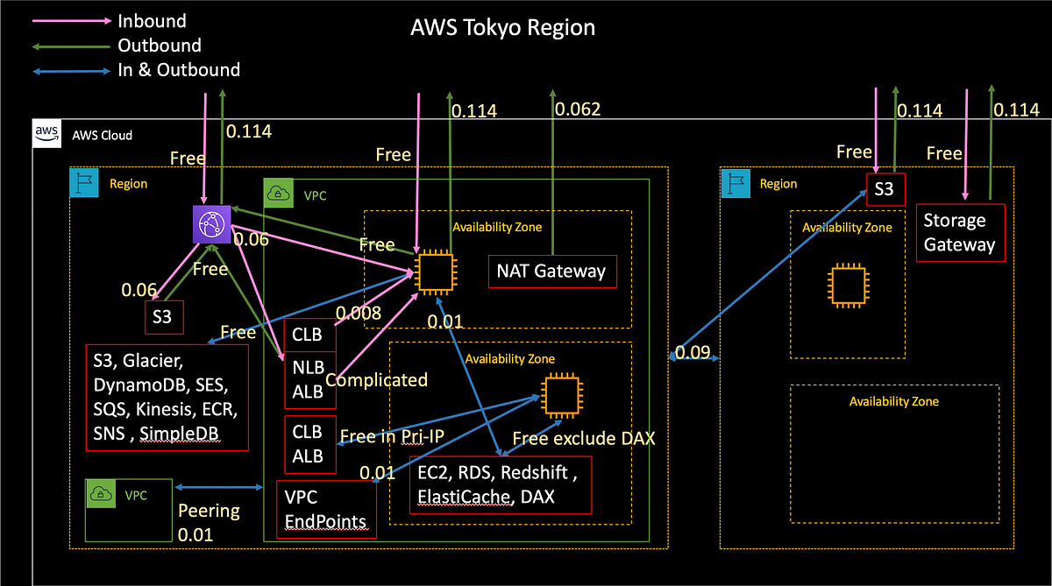Viewport: 1052px width, 586px height.
Task: Select the S3 box in the right Region
Action: 885,189
